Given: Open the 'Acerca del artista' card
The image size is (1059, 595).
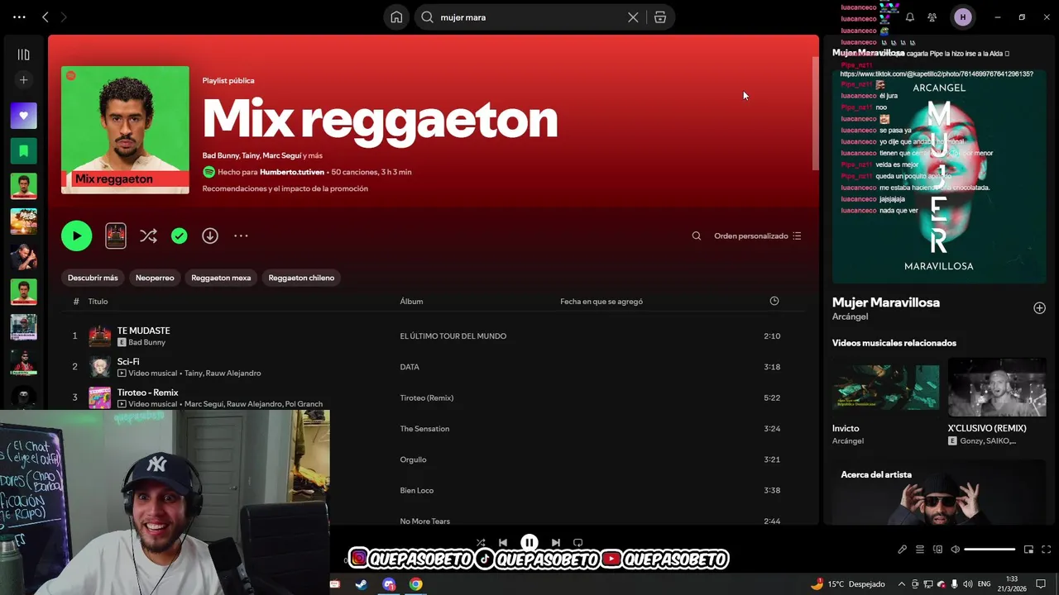Looking at the screenshot, I should pyautogui.click(x=939, y=494).
